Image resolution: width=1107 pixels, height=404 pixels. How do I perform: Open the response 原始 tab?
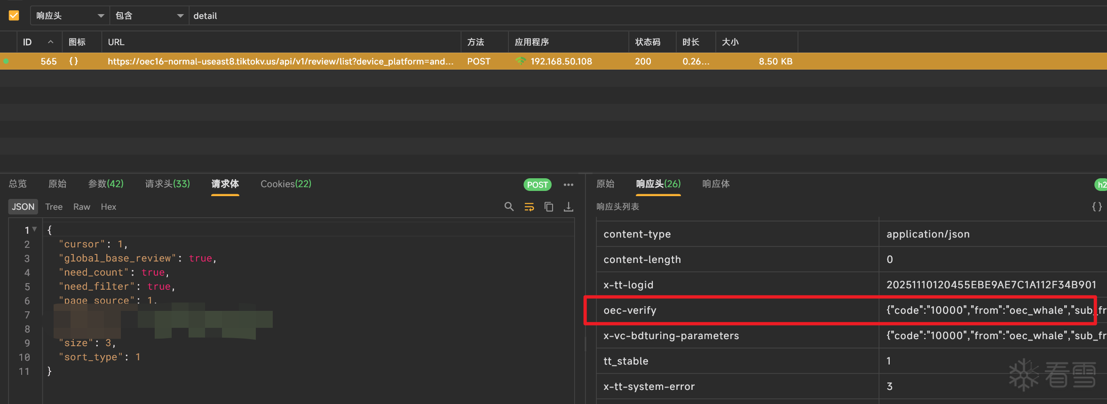tap(605, 184)
